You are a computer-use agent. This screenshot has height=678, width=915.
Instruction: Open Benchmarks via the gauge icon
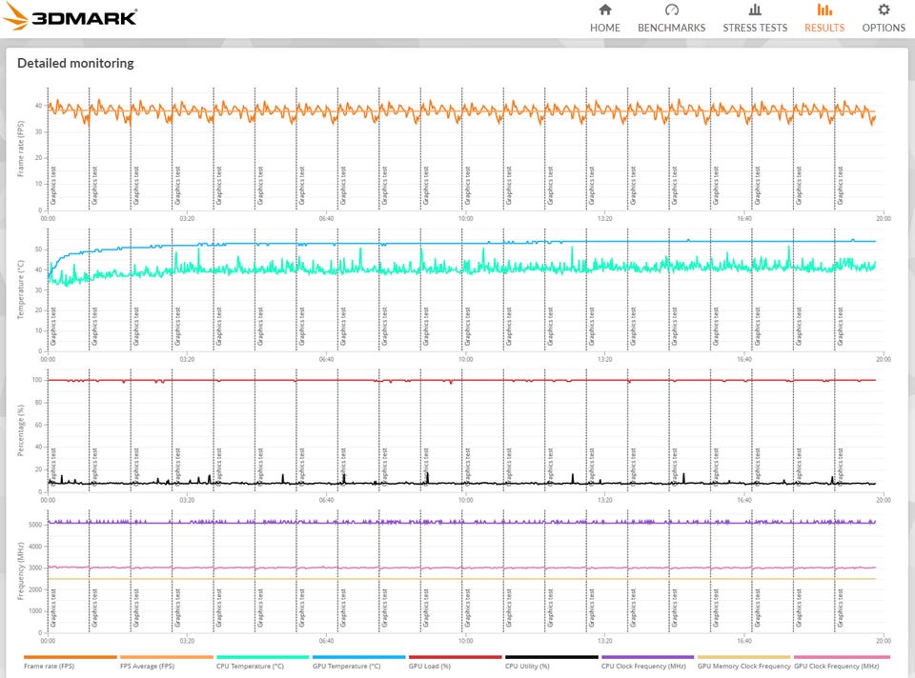click(671, 10)
